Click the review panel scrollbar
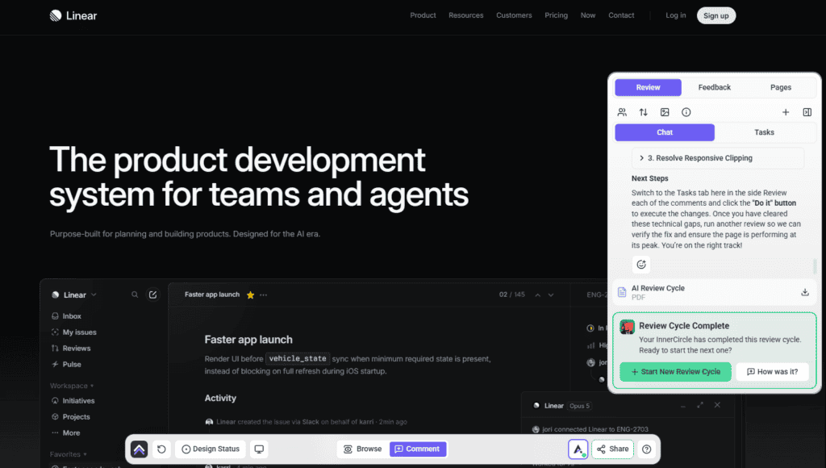 pos(815,265)
